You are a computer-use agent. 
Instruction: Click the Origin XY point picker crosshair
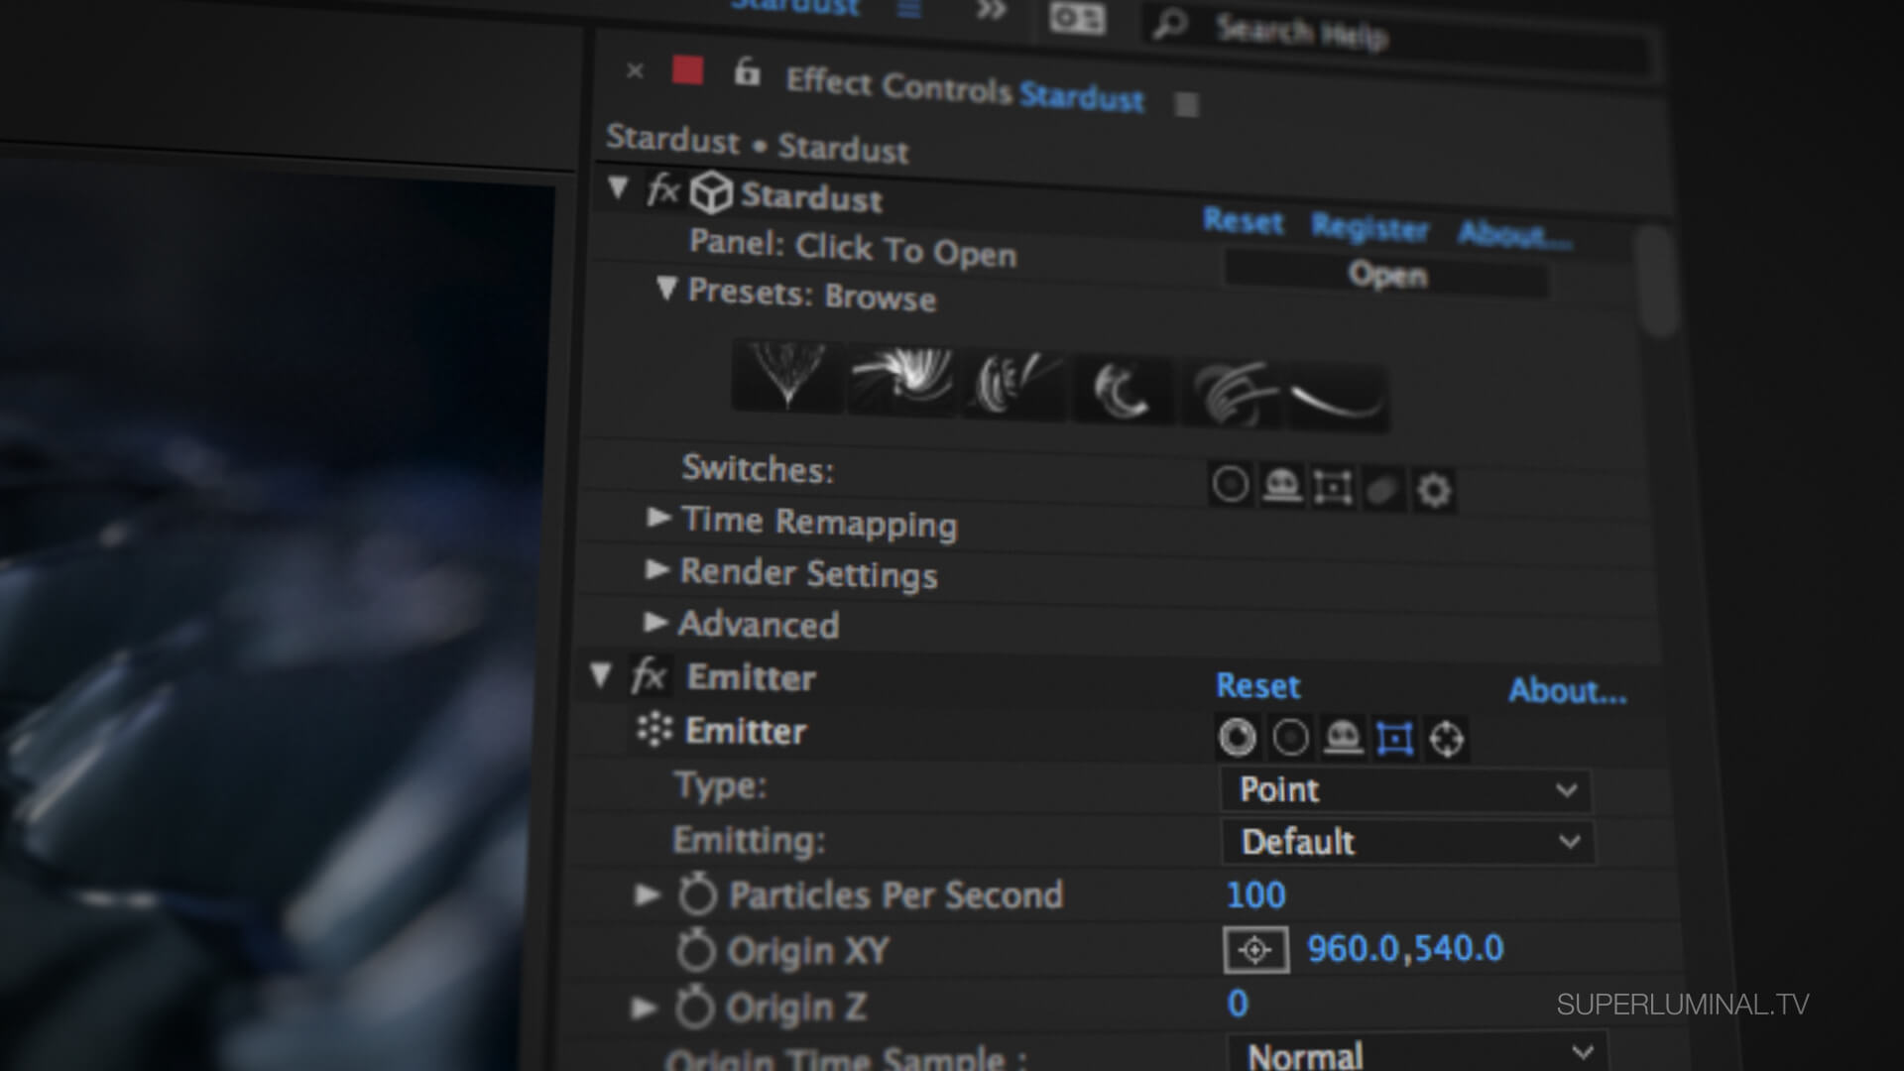[x=1255, y=950]
